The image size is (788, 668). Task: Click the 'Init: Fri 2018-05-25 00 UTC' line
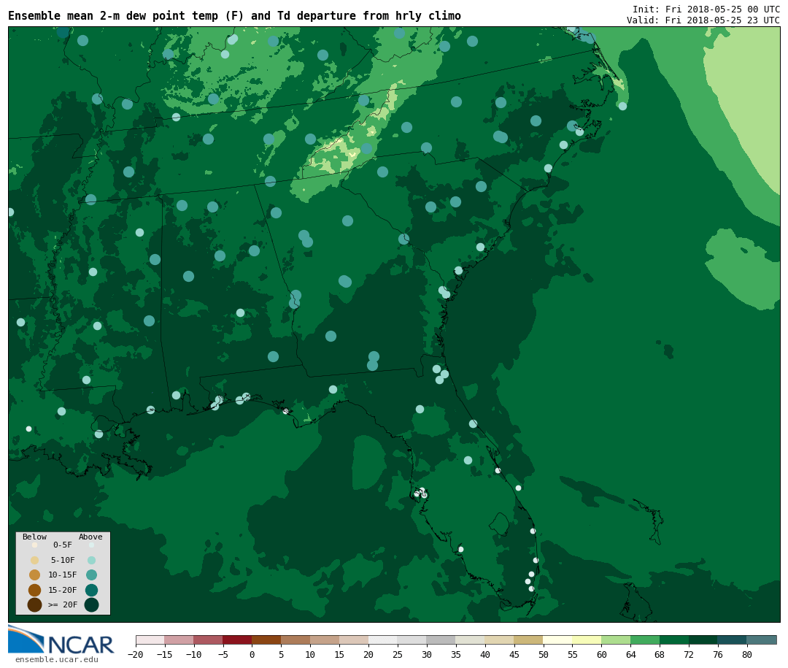tap(706, 9)
